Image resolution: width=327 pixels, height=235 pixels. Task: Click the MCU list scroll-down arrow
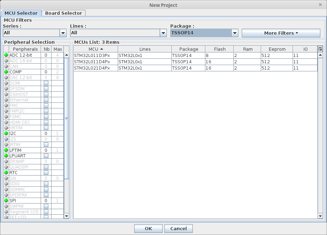pyautogui.click(x=320, y=216)
